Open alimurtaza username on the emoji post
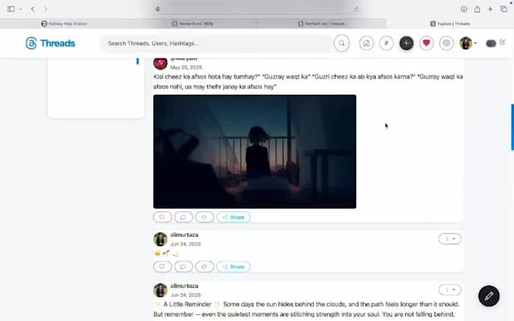This screenshot has width=514, height=321. click(x=184, y=235)
